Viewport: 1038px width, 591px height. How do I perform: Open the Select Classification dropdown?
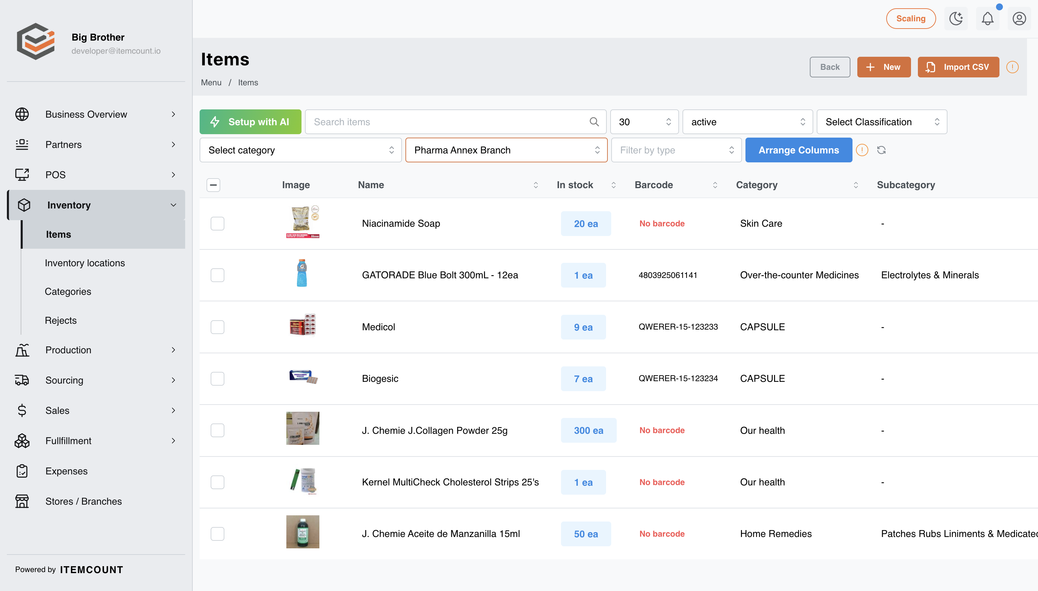(x=882, y=122)
